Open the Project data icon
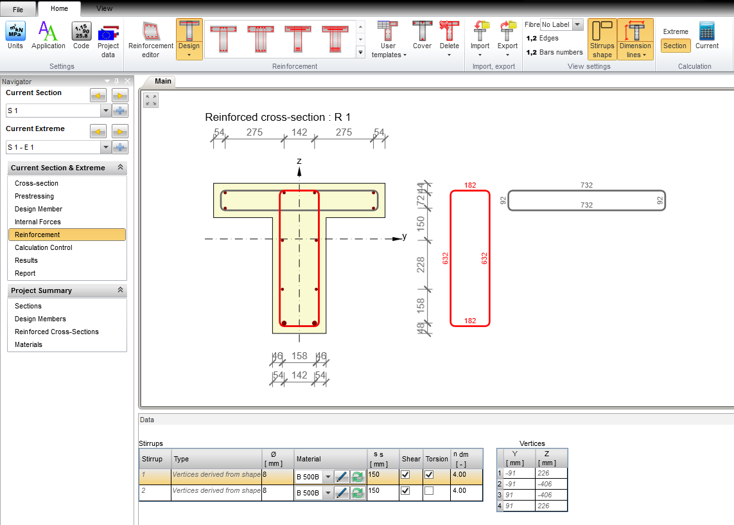 click(108, 40)
